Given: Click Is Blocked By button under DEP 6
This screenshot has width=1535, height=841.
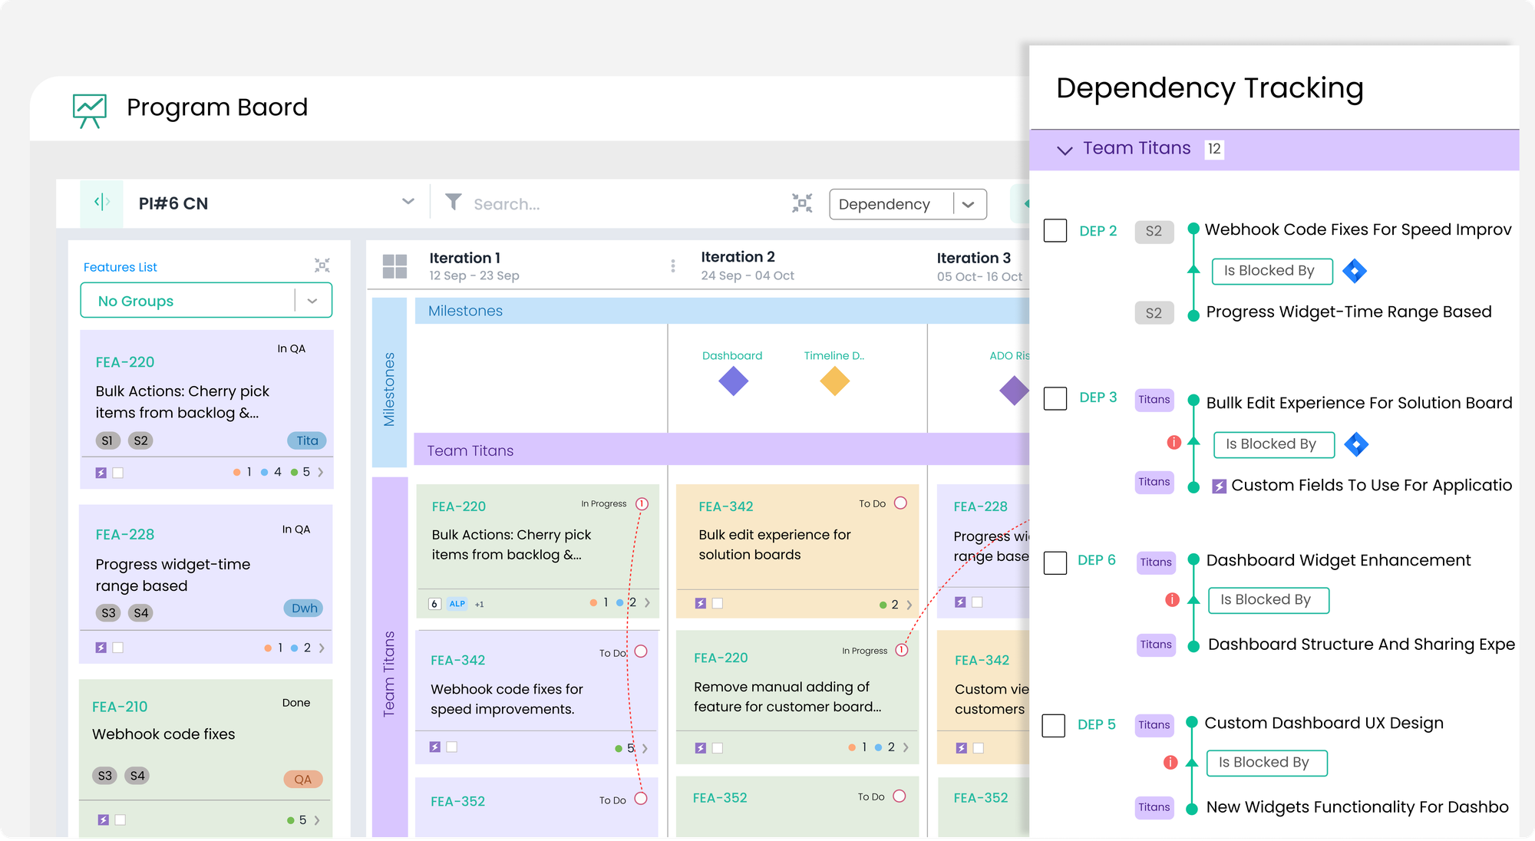Looking at the screenshot, I should tap(1268, 600).
